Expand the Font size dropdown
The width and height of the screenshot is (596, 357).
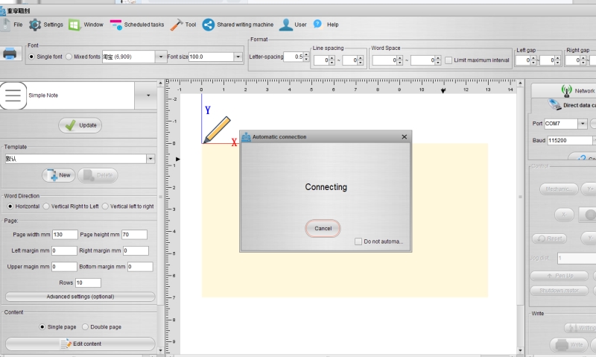[238, 57]
